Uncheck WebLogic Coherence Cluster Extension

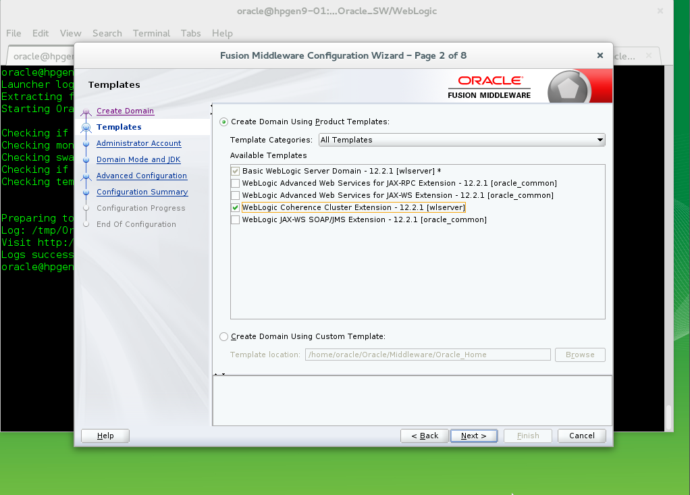[235, 207]
